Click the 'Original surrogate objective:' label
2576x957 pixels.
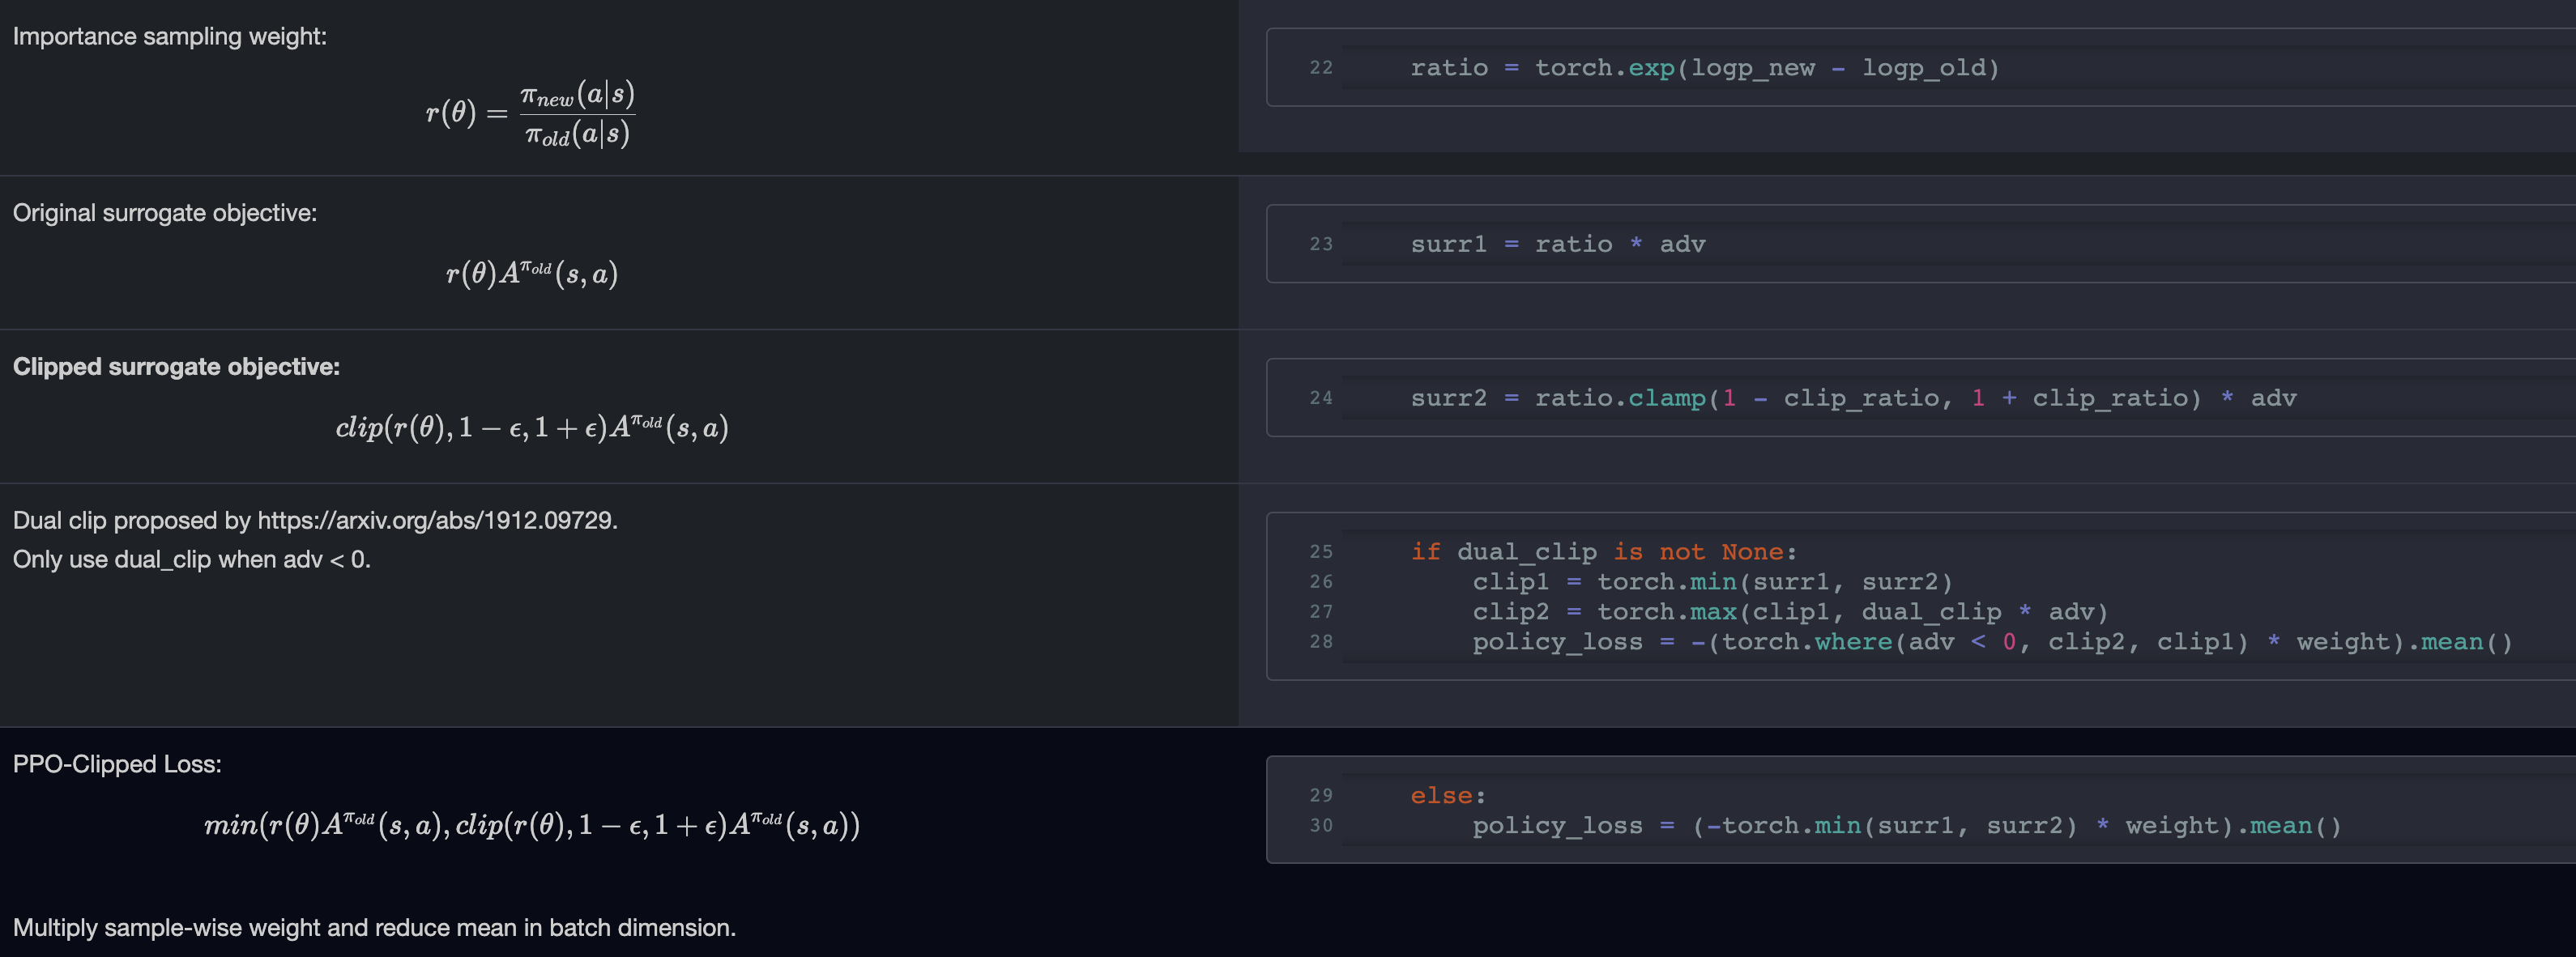click(x=164, y=213)
